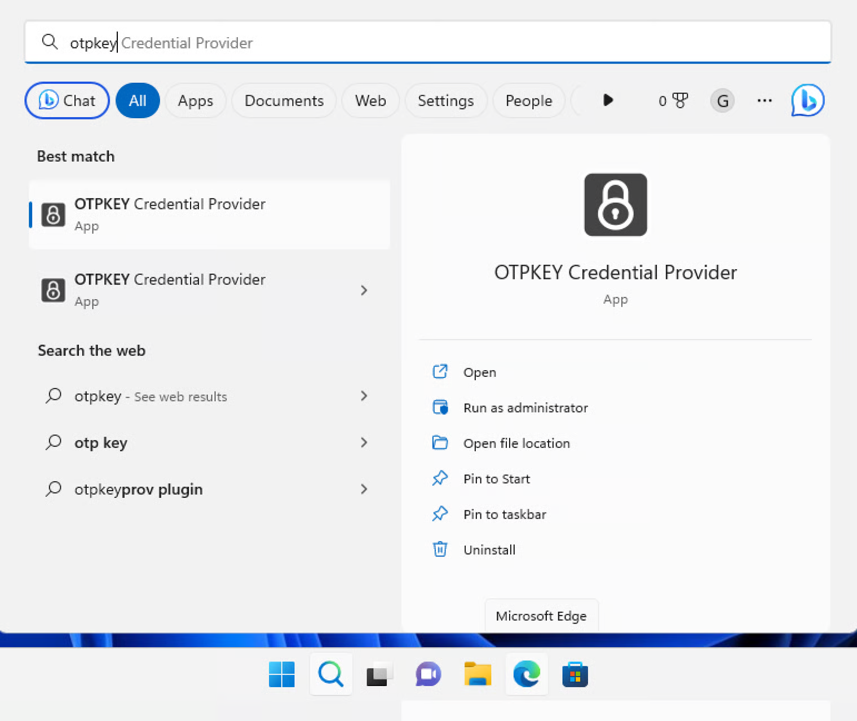Open Task View from the taskbar
Screen dimensions: 857x721
(x=379, y=674)
